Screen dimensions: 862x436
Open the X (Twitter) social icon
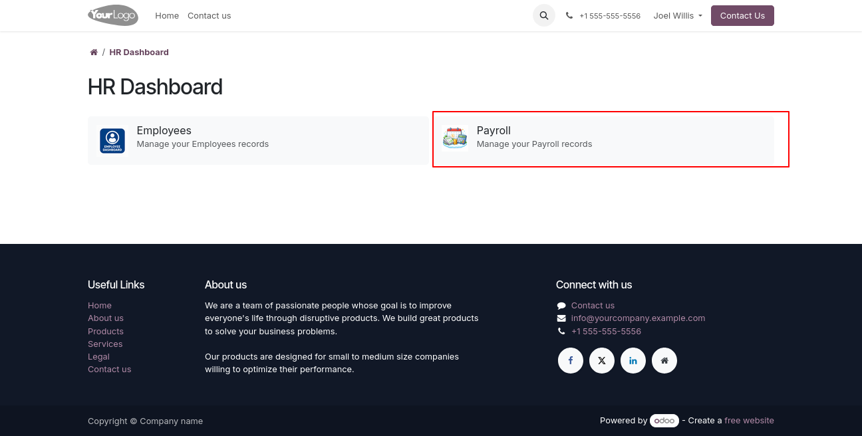point(601,360)
